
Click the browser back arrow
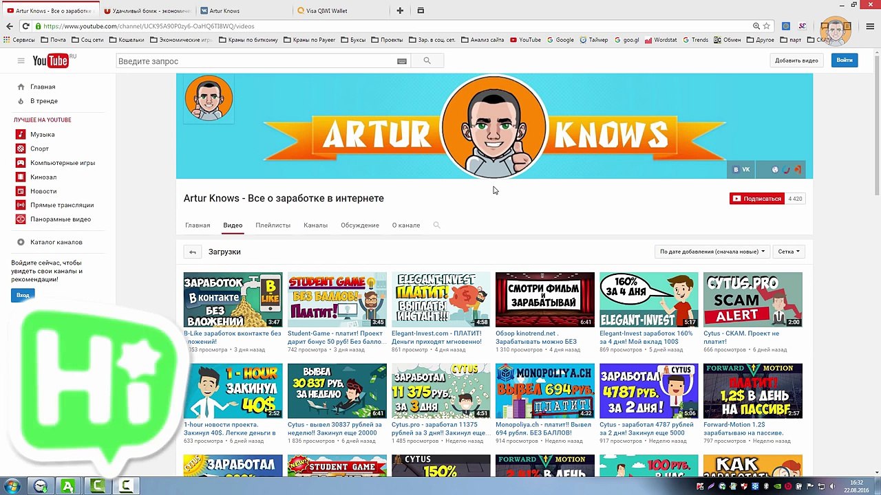[10, 26]
